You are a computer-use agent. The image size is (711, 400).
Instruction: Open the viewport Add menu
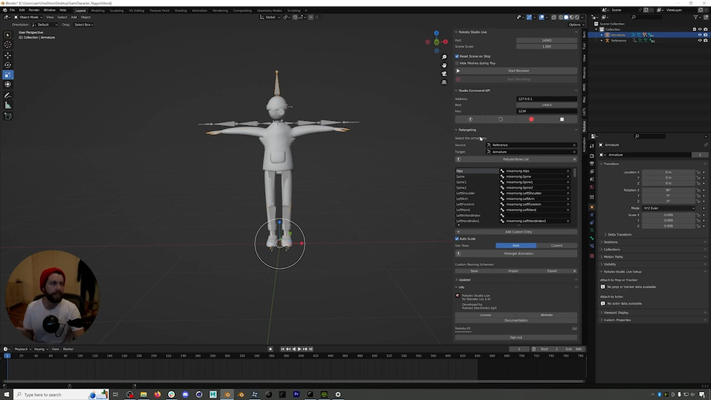pyautogui.click(x=73, y=17)
